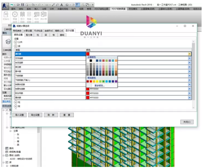
Task: Click the 重置 button
Action: (x=67, y=115)
